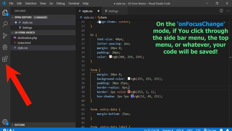This screenshot has width=232, height=131.
Task: Click the white rgb(255, 255, 255) swatch
Action: coord(129,79)
